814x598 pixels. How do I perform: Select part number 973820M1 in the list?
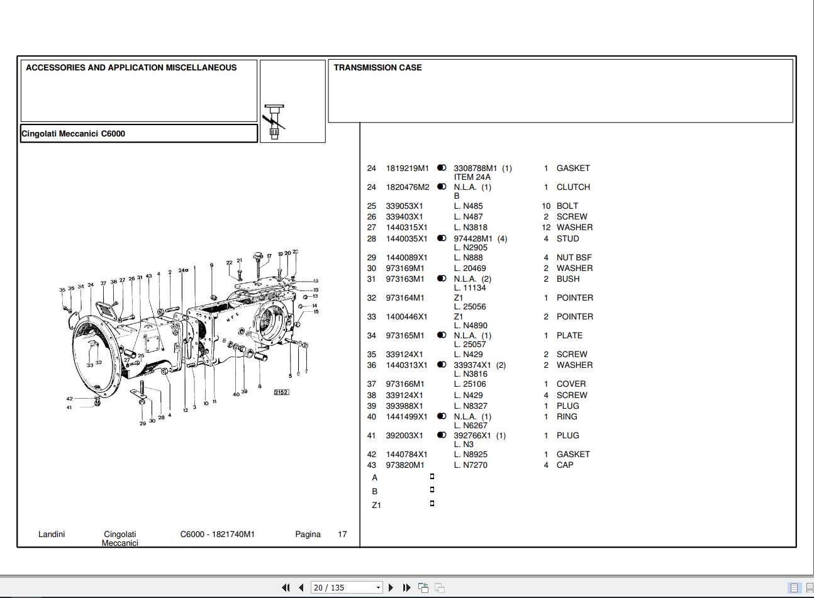point(405,465)
